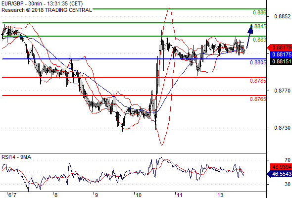Click the Trading Central research credit text
The height and width of the screenshot is (198, 292).
click(x=47, y=10)
